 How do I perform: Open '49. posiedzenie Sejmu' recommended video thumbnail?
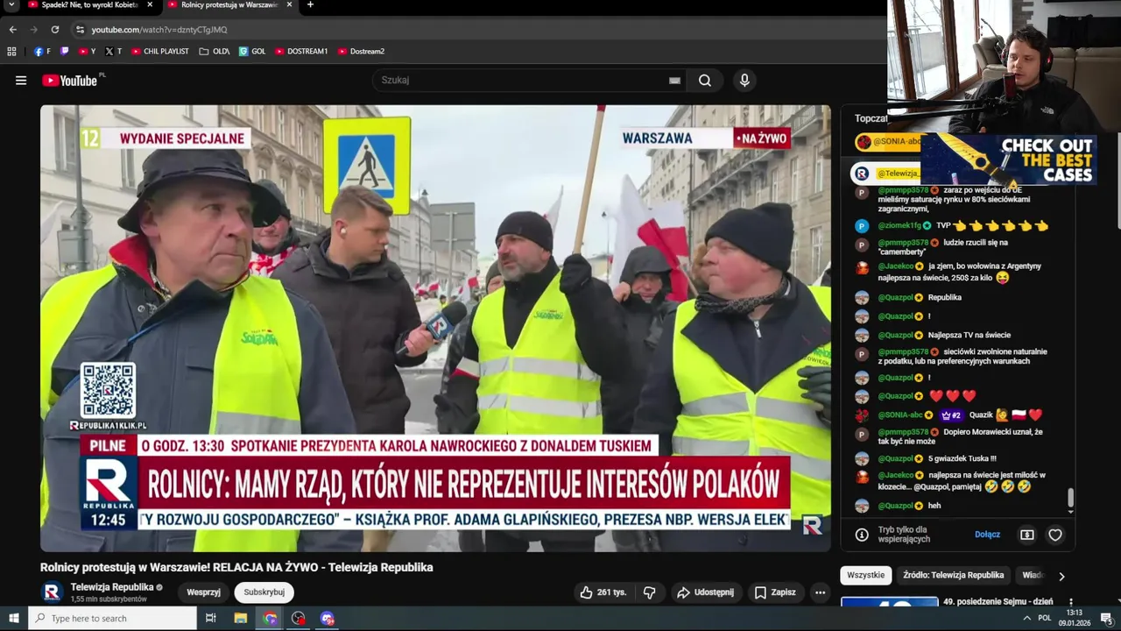889,602
